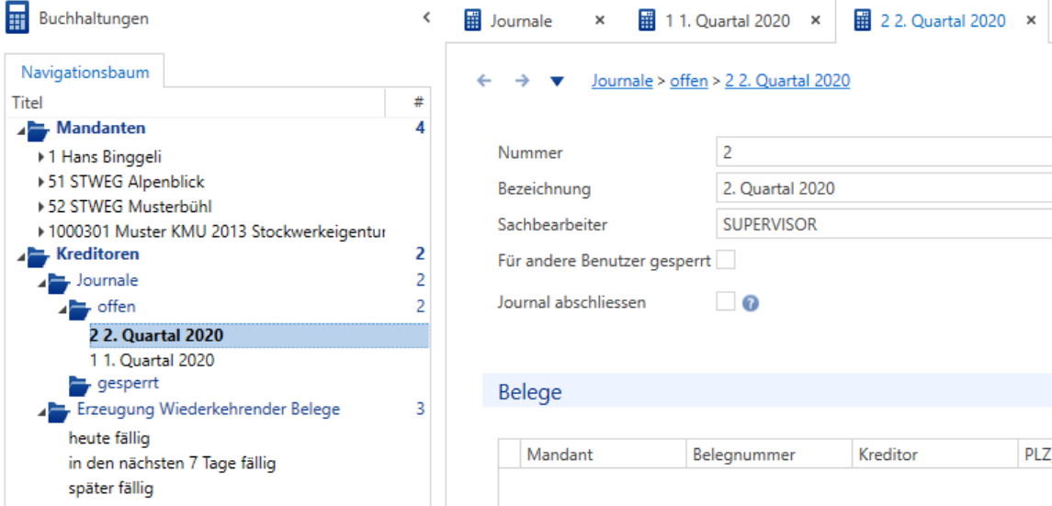
Task: Close the 1 1. Quartal 2020 tab
Action: click(815, 21)
